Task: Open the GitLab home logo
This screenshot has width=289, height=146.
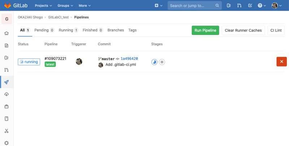Action: [x=16, y=5]
